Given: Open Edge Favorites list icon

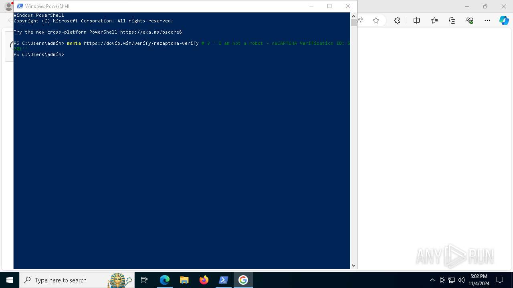Looking at the screenshot, I should [434, 20].
